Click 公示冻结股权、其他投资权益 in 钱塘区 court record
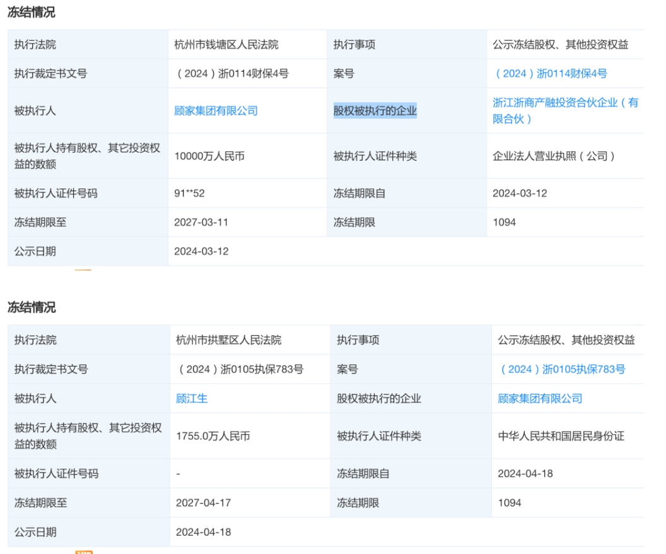The image size is (666, 554). pyautogui.click(x=561, y=45)
